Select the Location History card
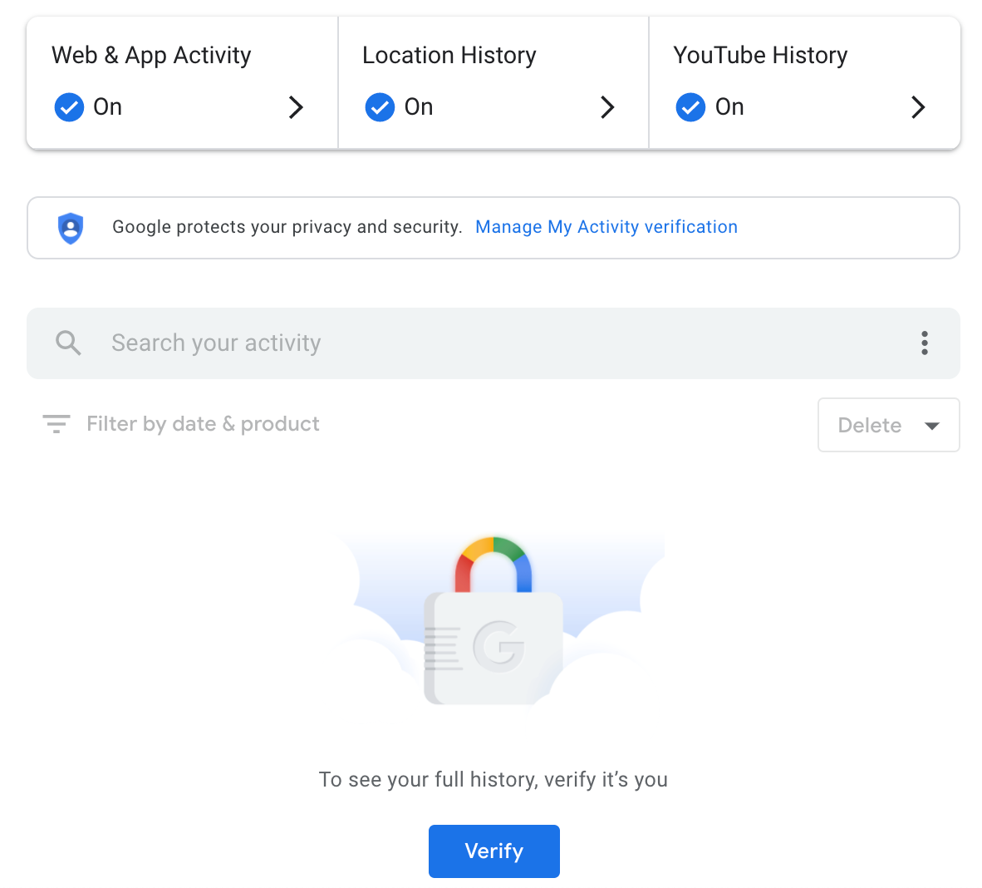Screen dimensions: 982x888 pos(492,81)
